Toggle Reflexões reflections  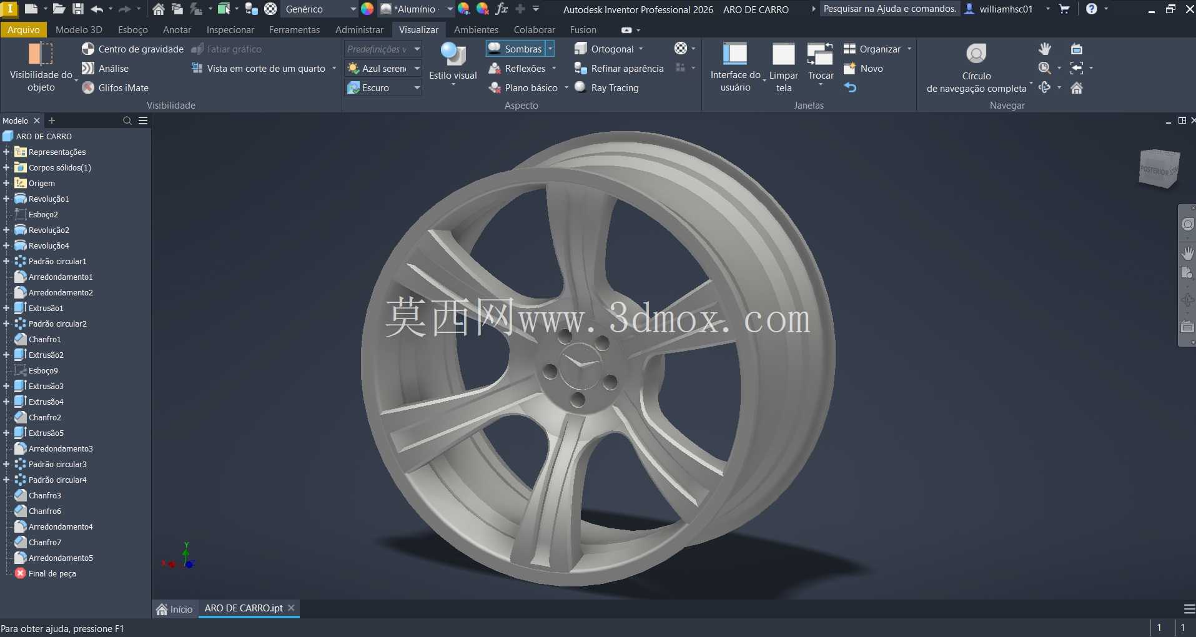(x=517, y=68)
